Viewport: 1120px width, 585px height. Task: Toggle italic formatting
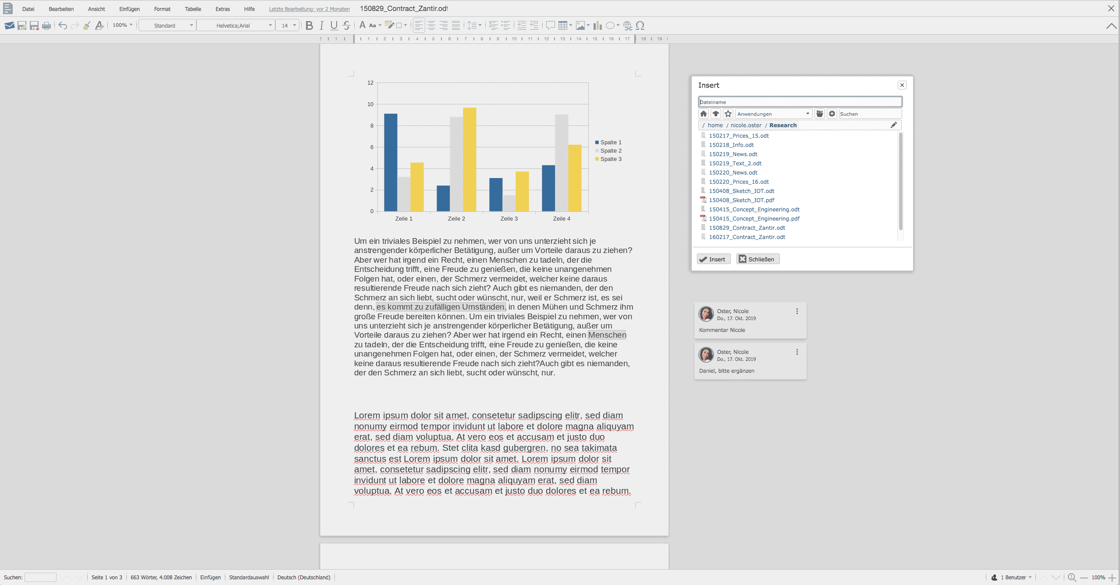321,25
